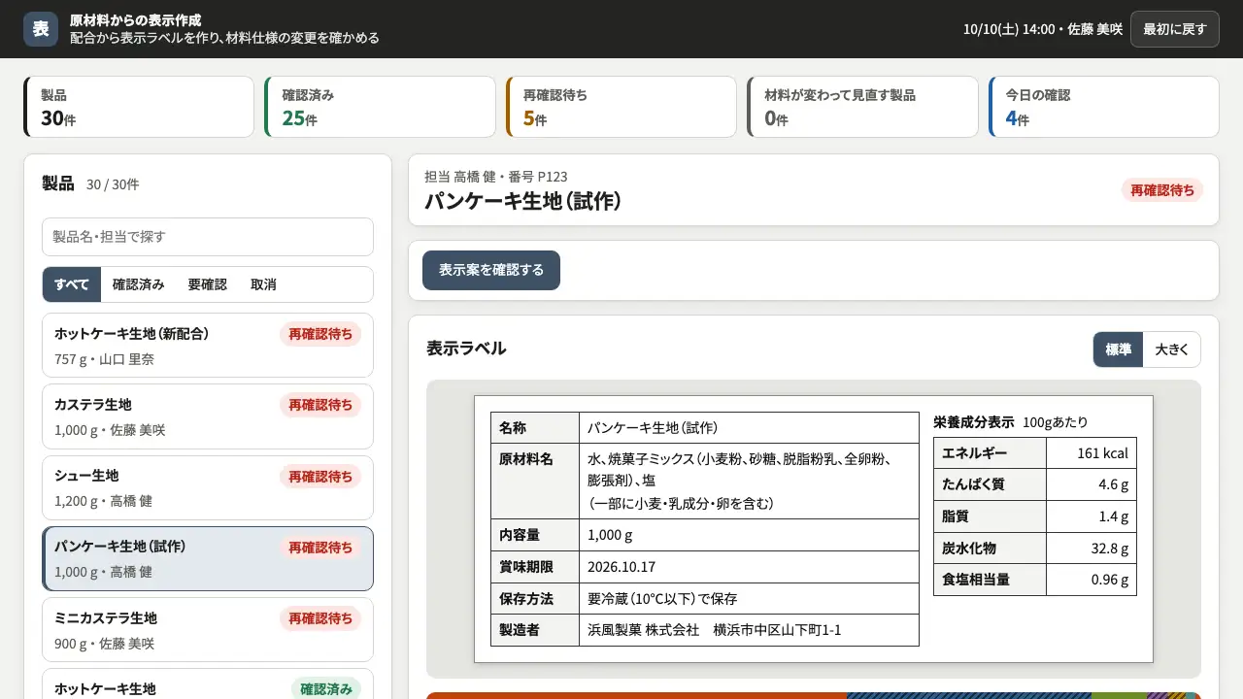Viewport: 1243px width, 699px height.
Task: Select the 取消 filter tab
Action: coord(263,284)
